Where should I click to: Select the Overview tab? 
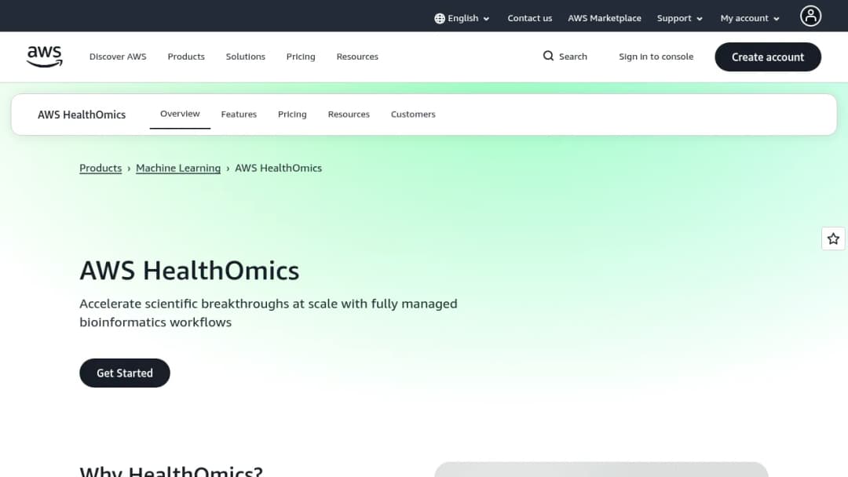(180, 114)
